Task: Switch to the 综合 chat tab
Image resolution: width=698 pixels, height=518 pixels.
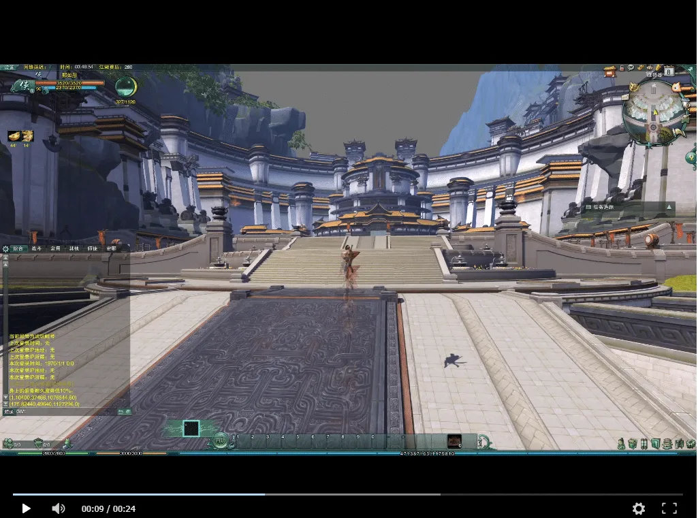Action: [18, 248]
